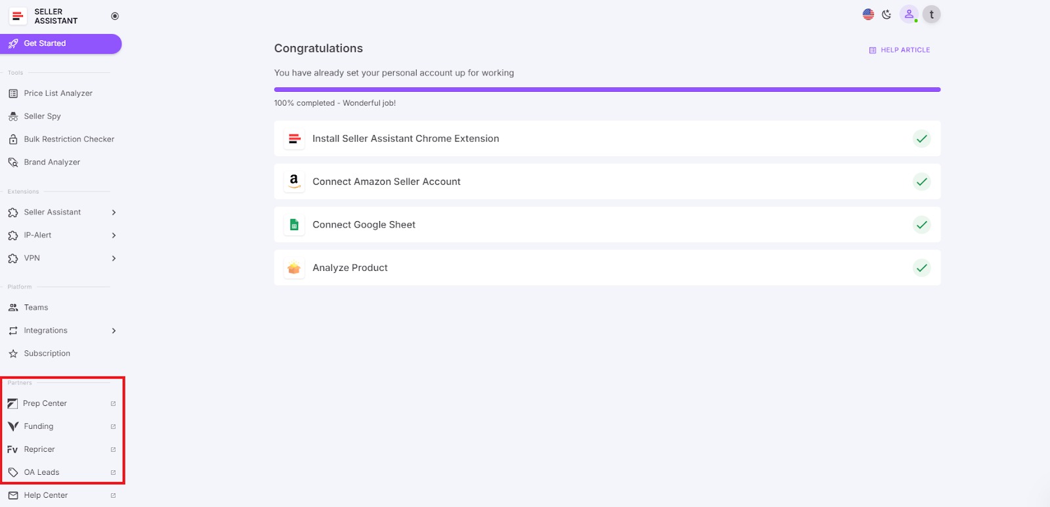Open the Teams platform menu item
Screen dimensions: 1050x507
(35, 307)
